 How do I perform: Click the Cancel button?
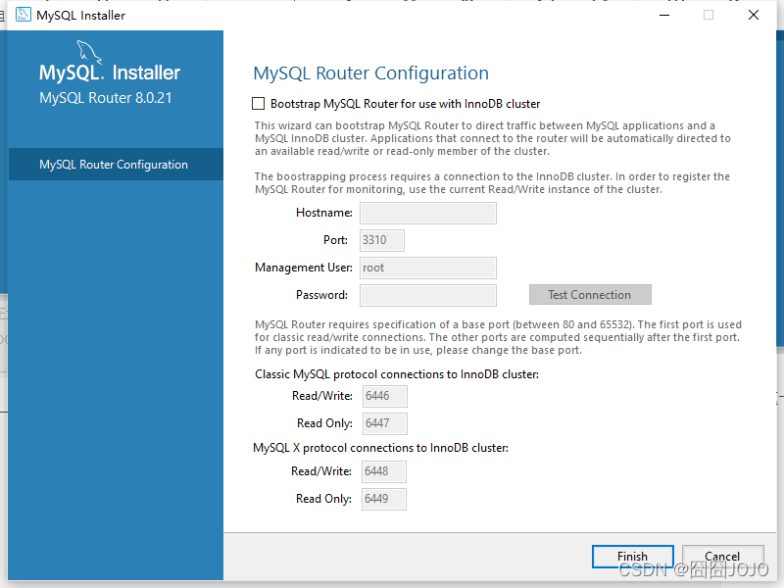722,557
